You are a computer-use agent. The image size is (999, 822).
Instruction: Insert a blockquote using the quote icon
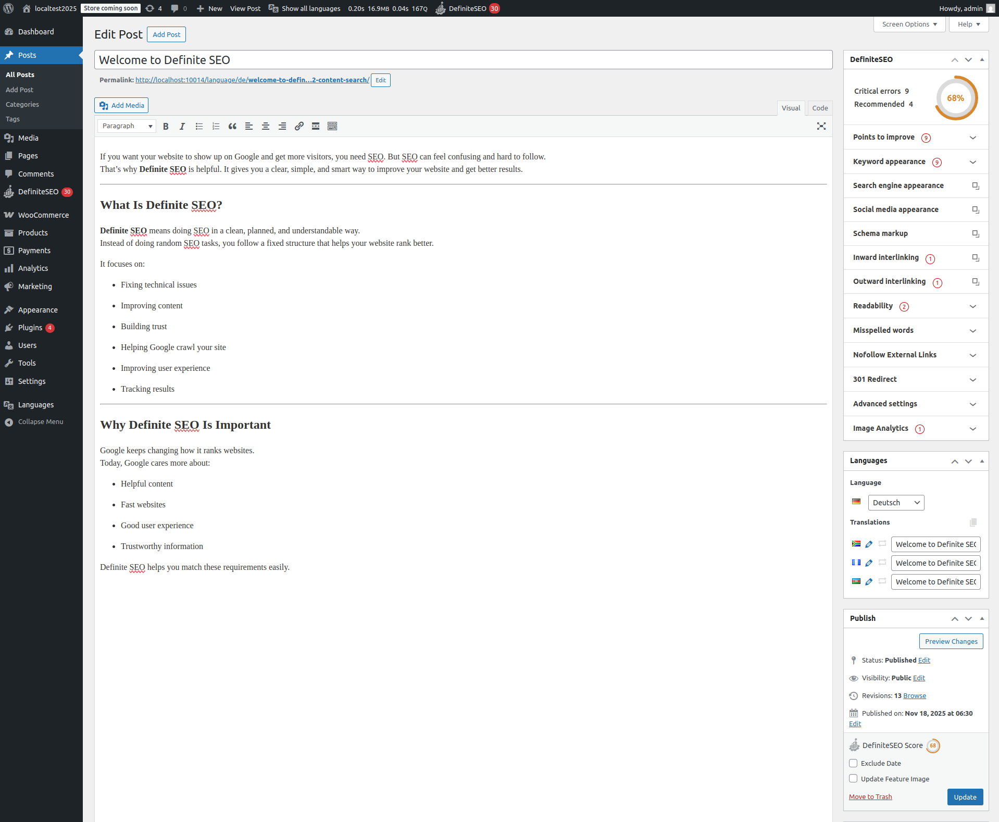point(232,126)
